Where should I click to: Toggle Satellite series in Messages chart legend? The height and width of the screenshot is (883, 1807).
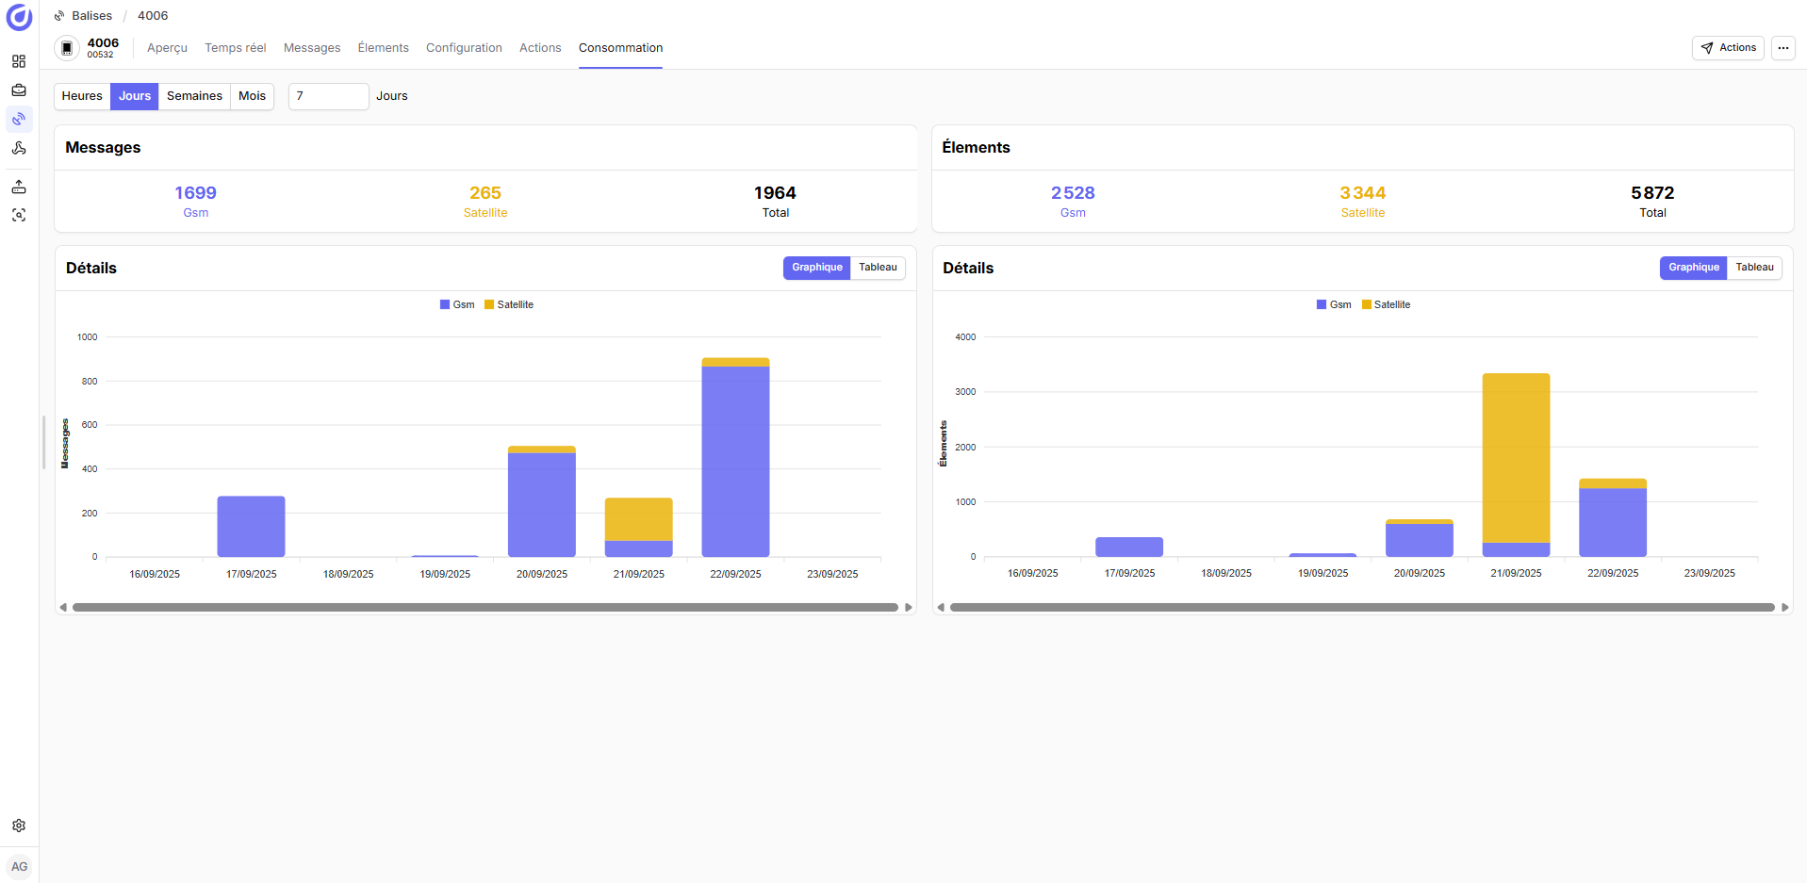(x=509, y=305)
